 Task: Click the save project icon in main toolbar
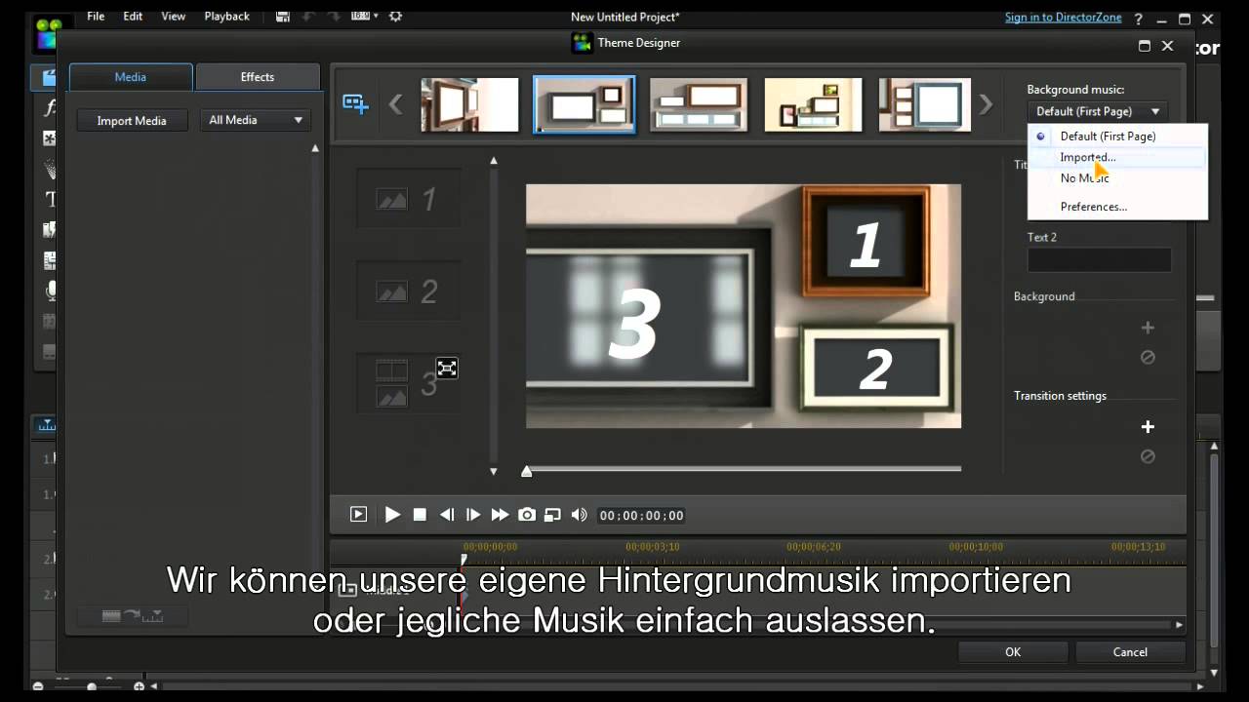pyautogui.click(x=282, y=17)
